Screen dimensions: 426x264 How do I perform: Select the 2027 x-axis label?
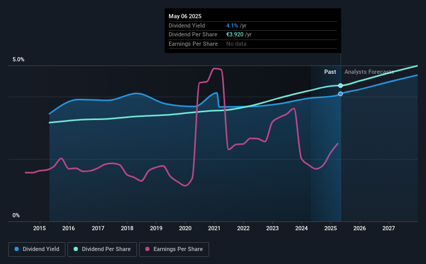click(389, 228)
